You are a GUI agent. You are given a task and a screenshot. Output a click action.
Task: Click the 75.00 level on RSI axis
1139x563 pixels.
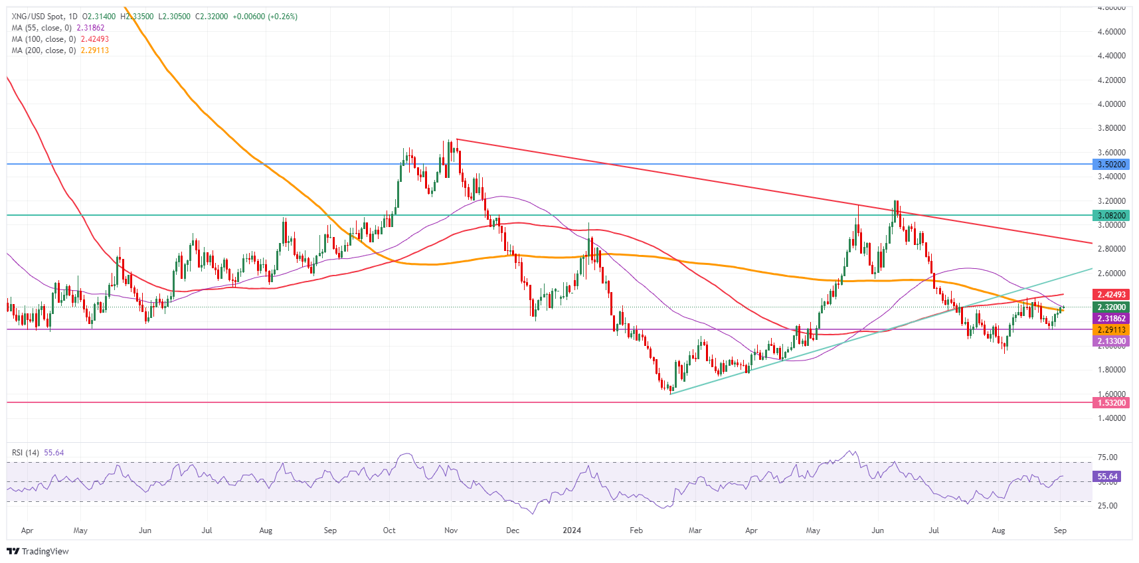tap(1107, 457)
